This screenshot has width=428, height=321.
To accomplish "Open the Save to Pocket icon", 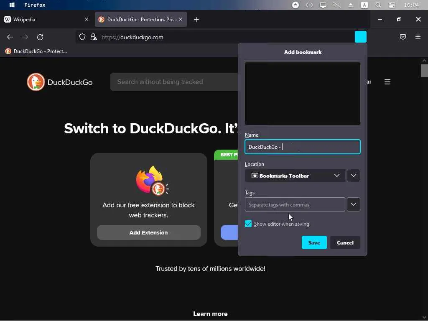I will [403, 37].
